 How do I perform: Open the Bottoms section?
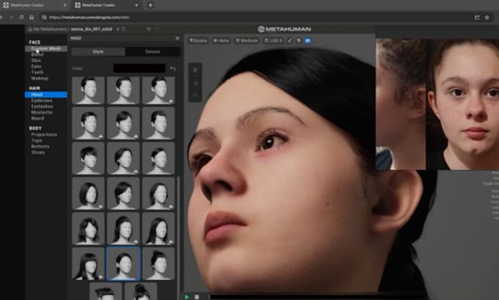(40, 147)
